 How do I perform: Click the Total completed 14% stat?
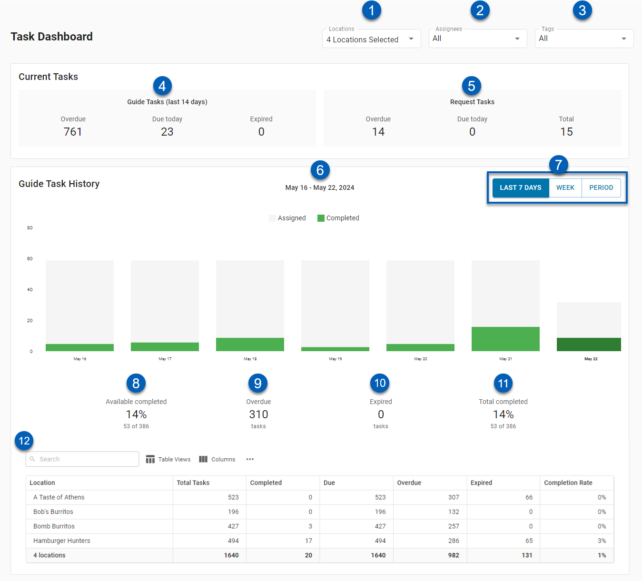pos(503,414)
